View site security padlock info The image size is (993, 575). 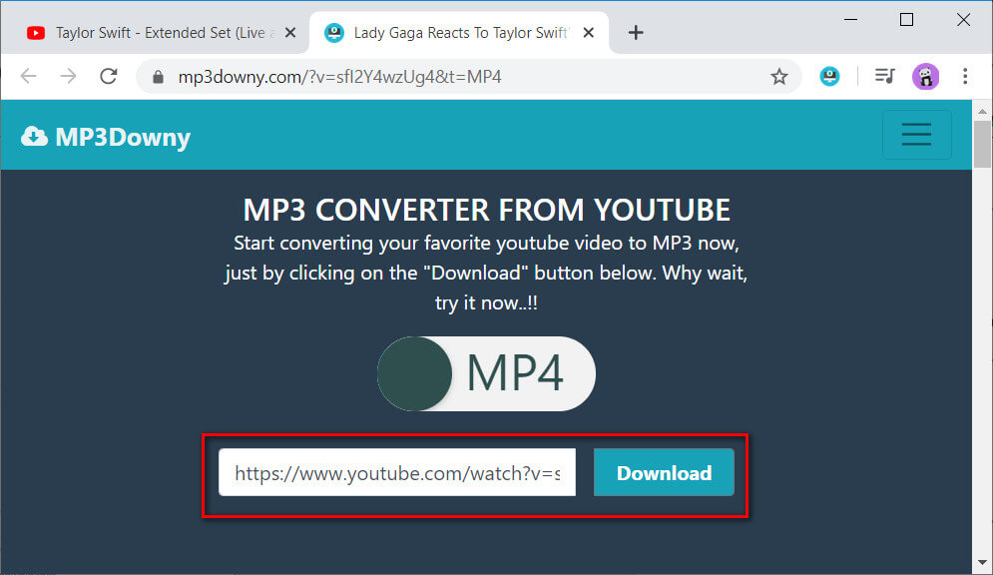tap(159, 77)
